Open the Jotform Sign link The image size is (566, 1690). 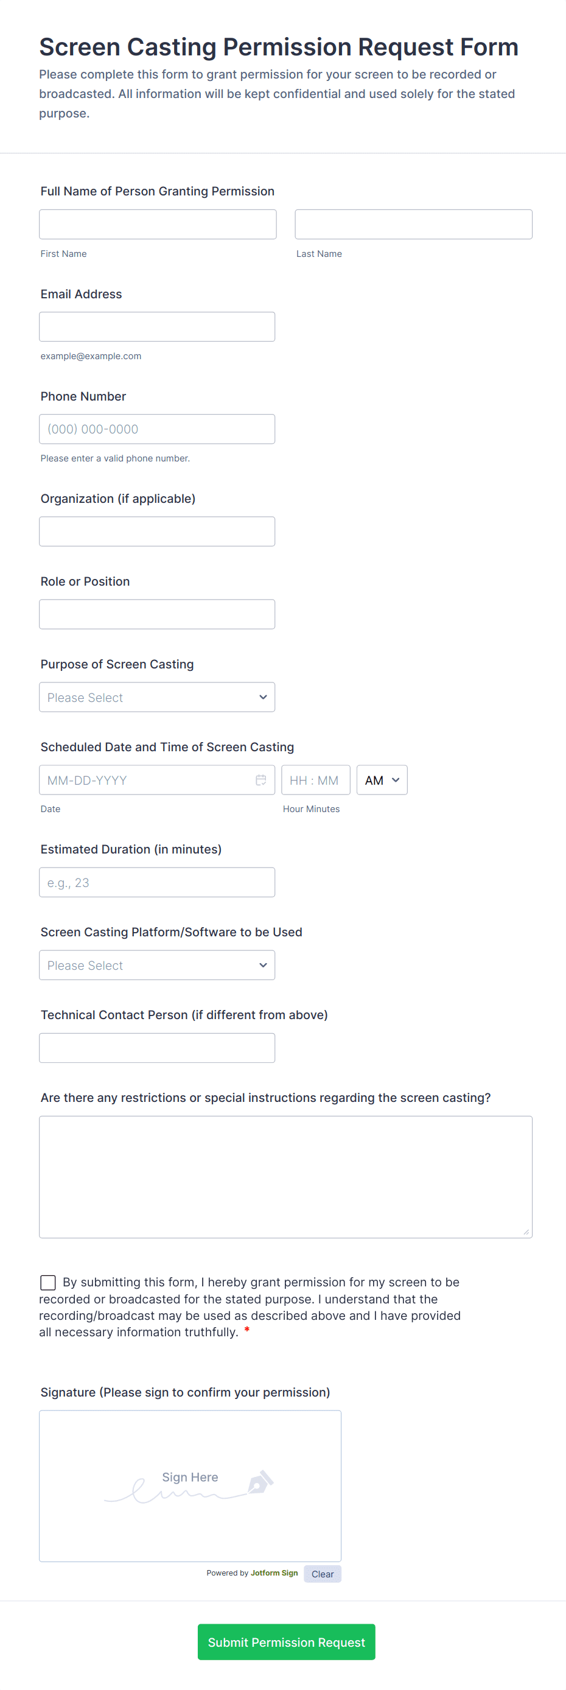[273, 1573]
